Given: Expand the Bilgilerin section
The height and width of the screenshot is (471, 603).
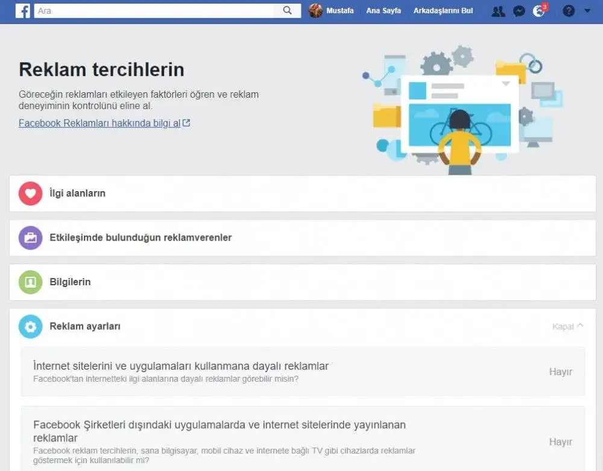Looking at the screenshot, I should (303, 282).
